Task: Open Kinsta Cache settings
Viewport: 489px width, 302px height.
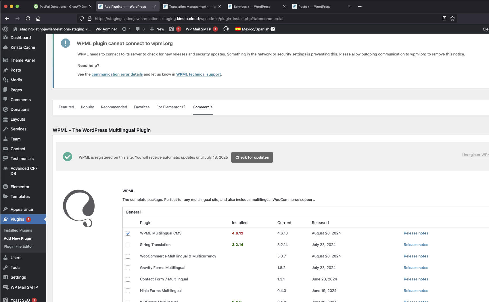Action: pyautogui.click(x=23, y=47)
